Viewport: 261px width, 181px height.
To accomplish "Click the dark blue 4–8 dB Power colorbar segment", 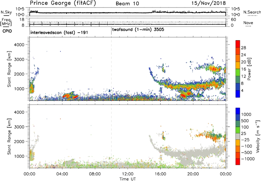I will pyautogui.click(x=238, y=87).
